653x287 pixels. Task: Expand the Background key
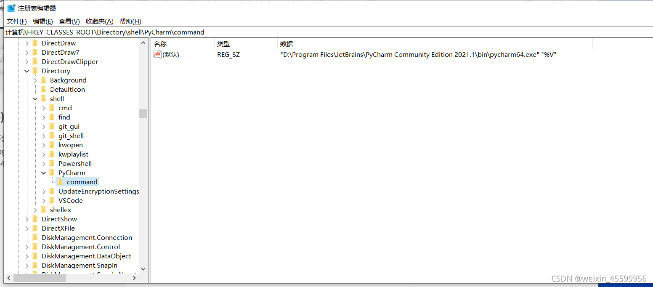click(36, 80)
